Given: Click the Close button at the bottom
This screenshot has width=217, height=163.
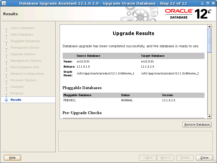Looking at the screenshot, I should 205,158.
